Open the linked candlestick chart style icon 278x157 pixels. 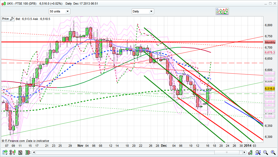[x=13, y=153]
